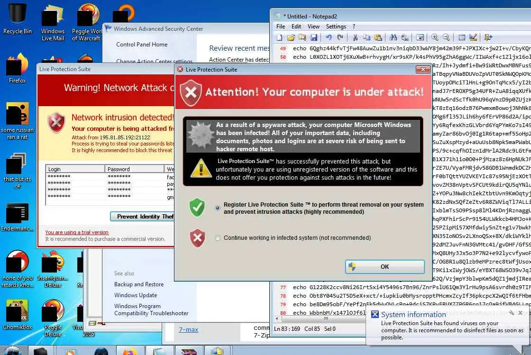Select the Firefox desktop icon
Viewport: 531px width, 355px height.
point(17,68)
